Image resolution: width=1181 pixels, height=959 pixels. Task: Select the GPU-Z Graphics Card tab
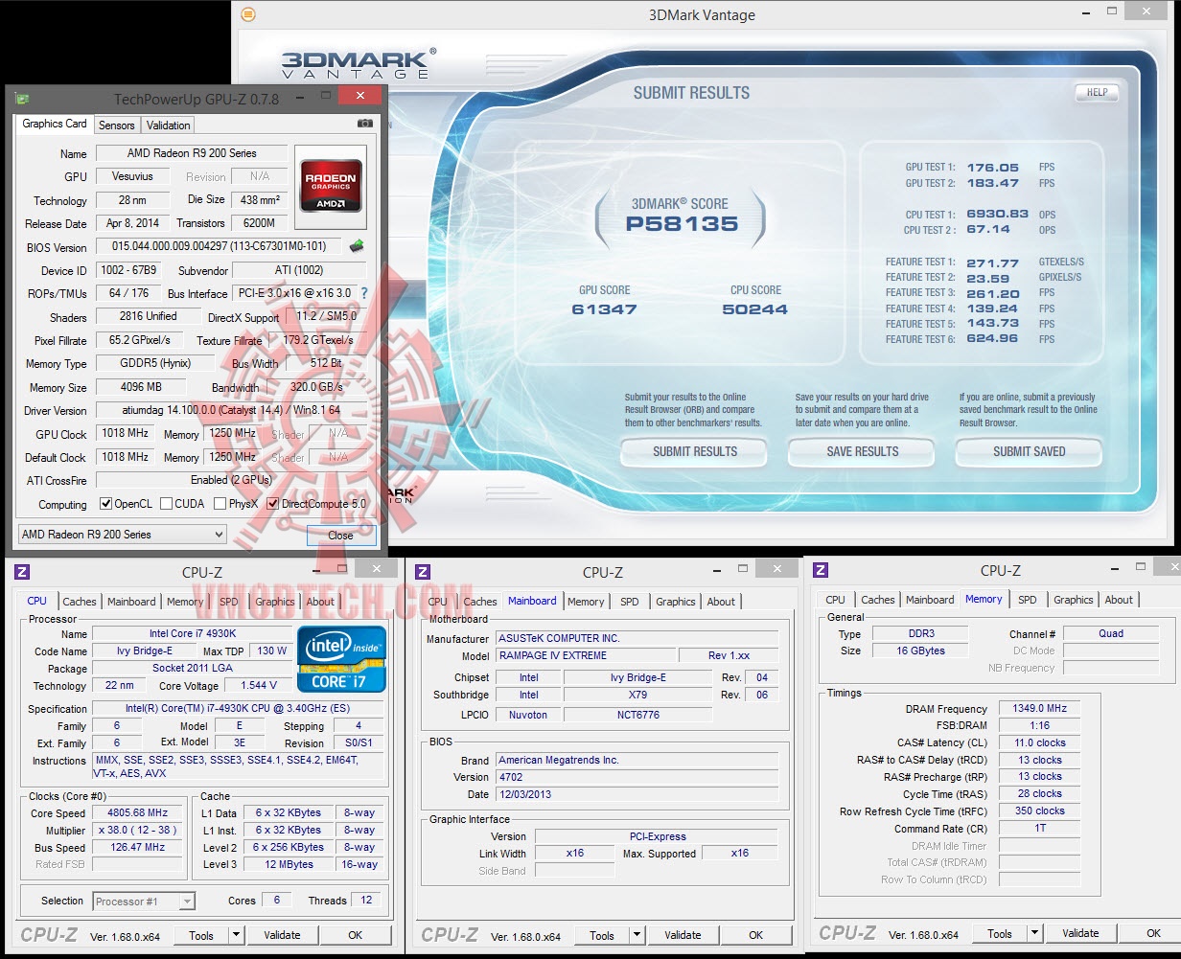coord(55,124)
